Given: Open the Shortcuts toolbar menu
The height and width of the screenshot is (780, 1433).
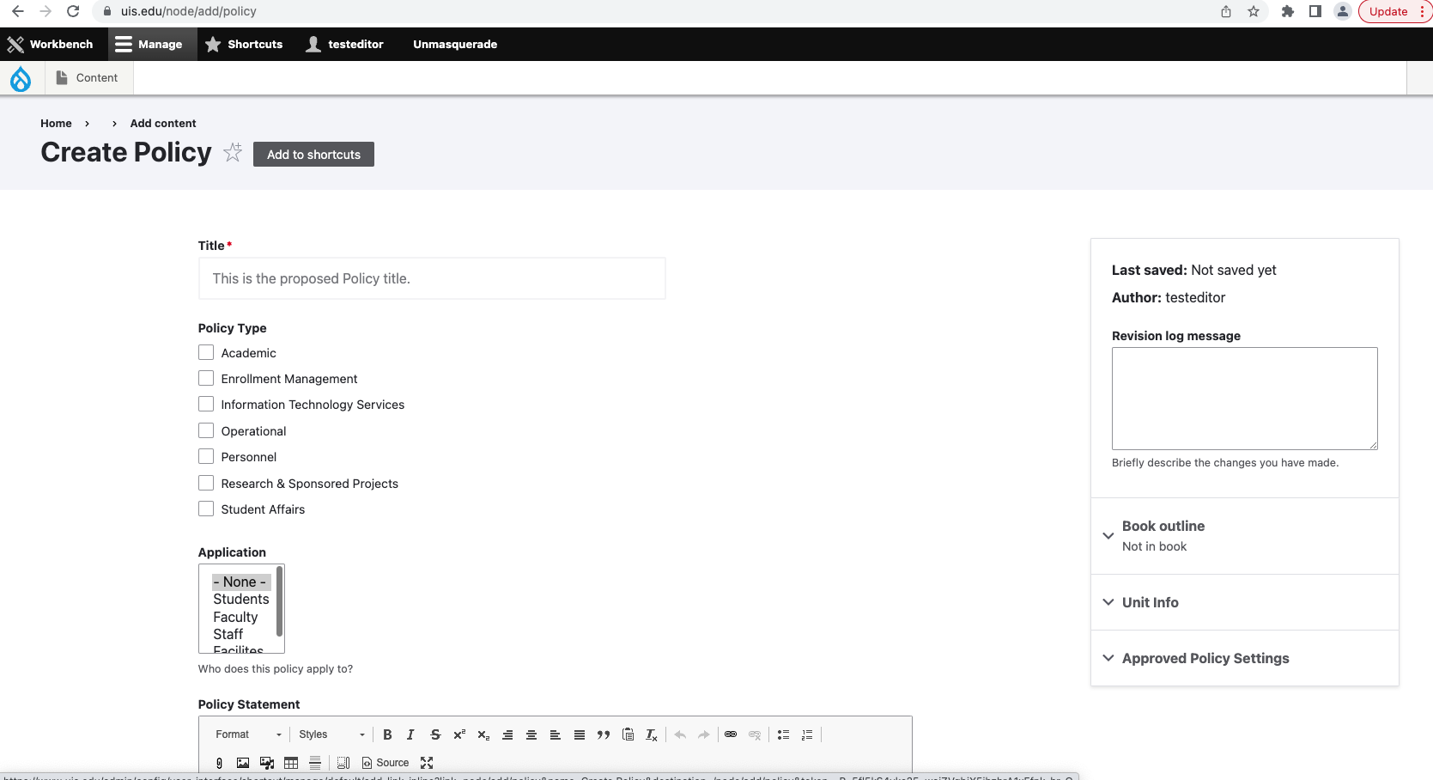Looking at the screenshot, I should pos(244,44).
